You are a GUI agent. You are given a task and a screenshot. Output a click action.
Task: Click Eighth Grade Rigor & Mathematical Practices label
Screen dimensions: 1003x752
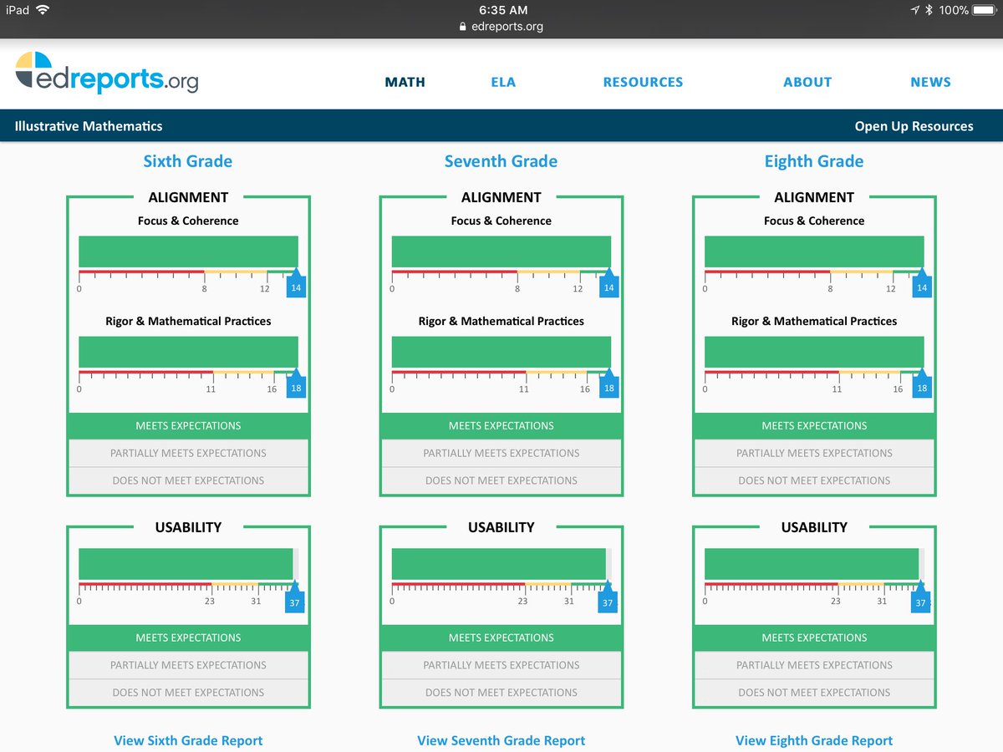tap(814, 321)
